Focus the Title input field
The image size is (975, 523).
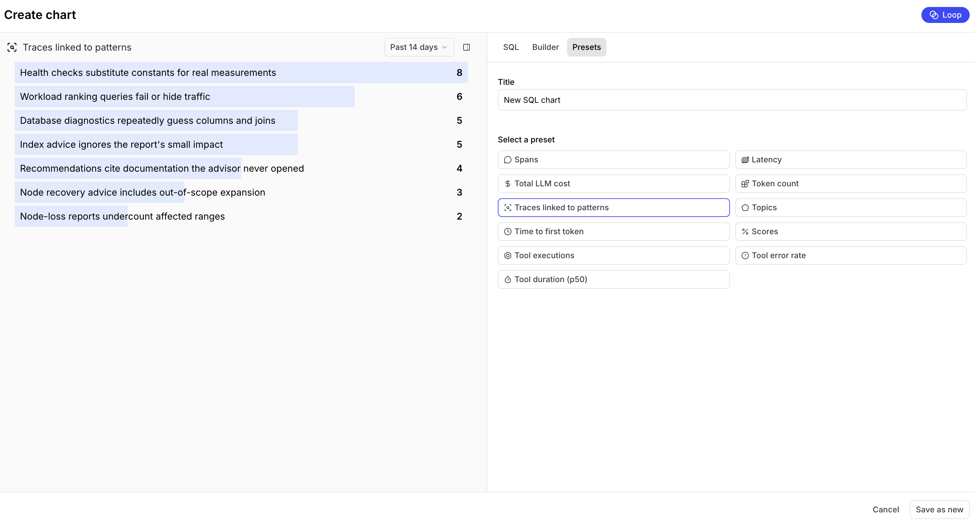click(x=732, y=100)
